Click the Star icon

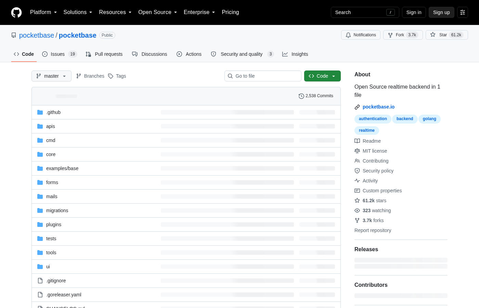433,35
